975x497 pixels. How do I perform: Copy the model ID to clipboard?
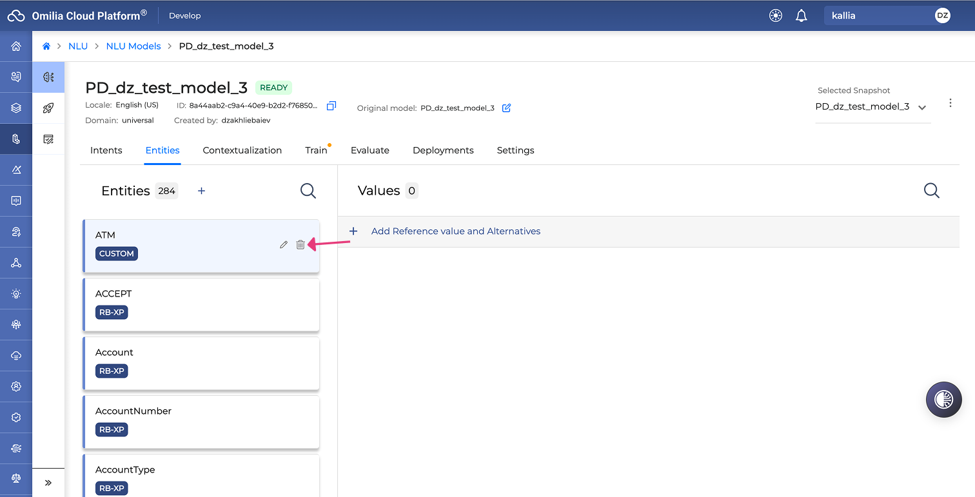point(331,106)
